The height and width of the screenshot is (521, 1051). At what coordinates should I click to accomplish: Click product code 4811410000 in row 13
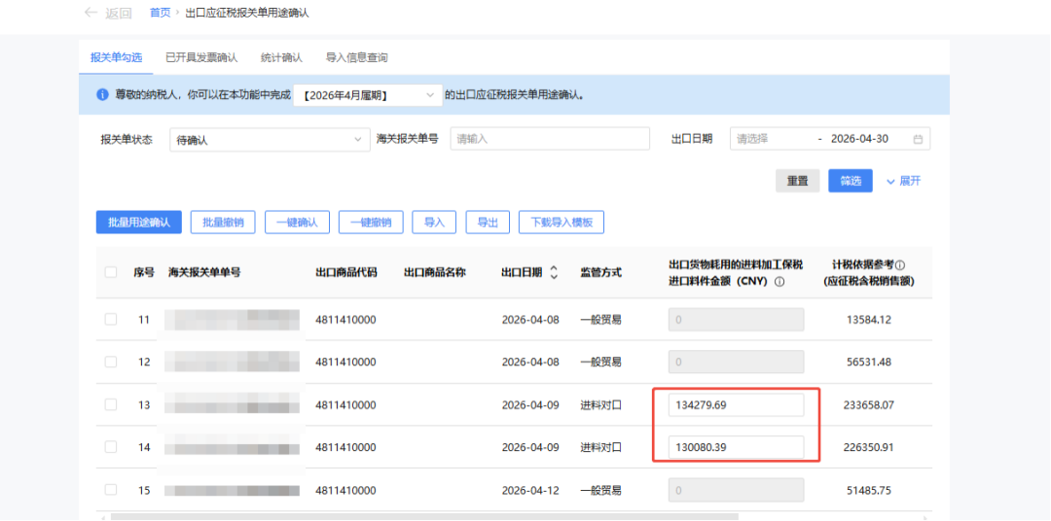point(345,404)
